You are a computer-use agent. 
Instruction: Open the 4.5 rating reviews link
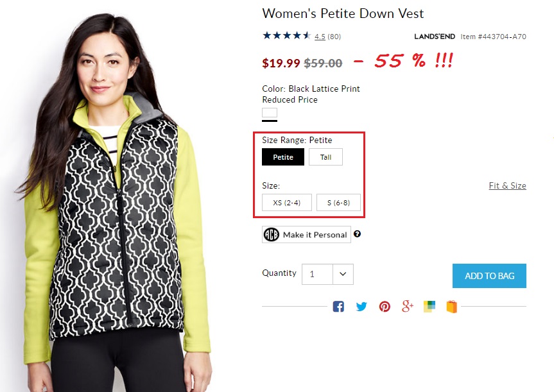click(320, 37)
